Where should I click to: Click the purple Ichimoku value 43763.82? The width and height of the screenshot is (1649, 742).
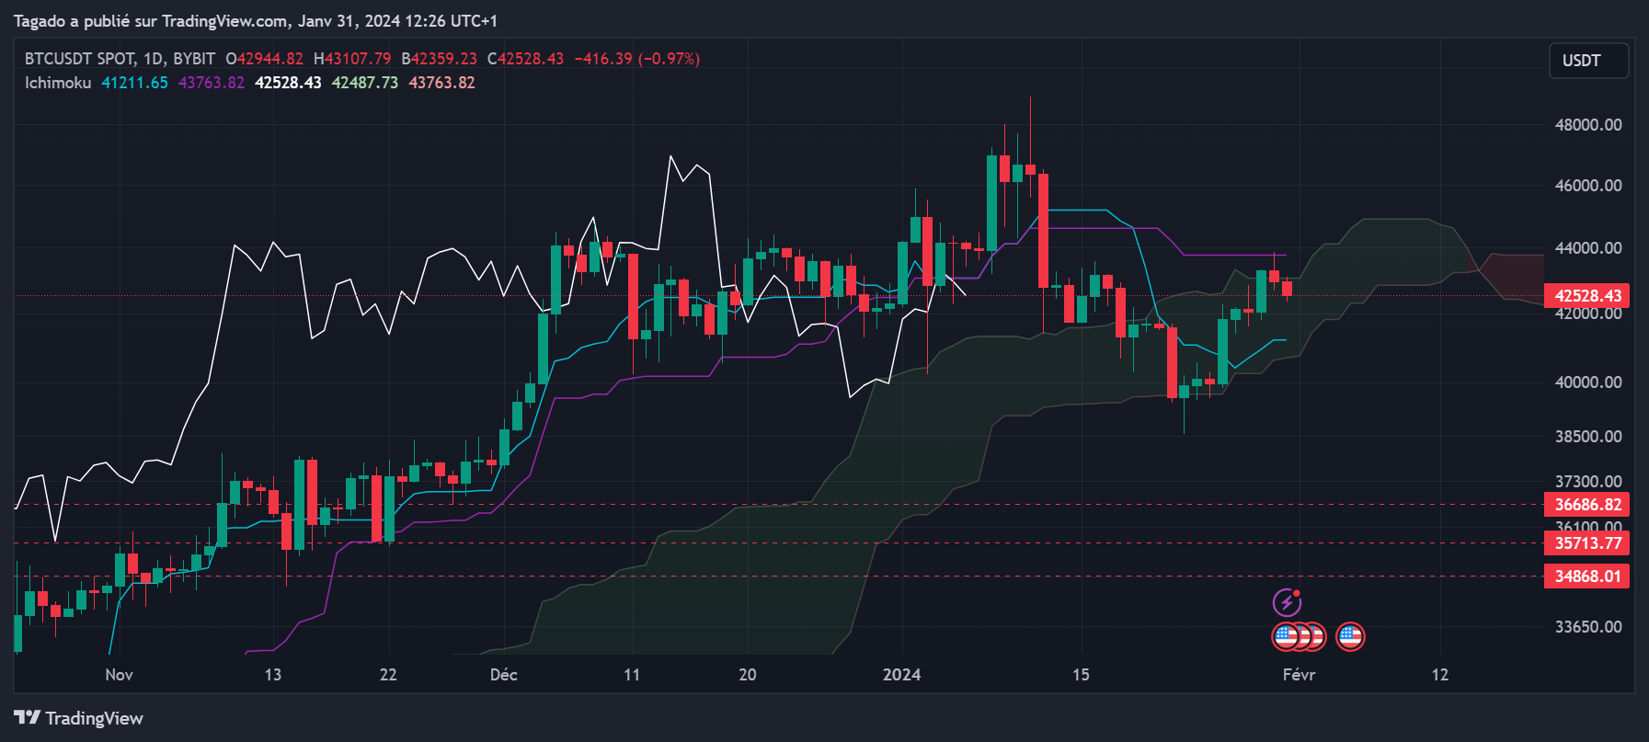[x=212, y=83]
